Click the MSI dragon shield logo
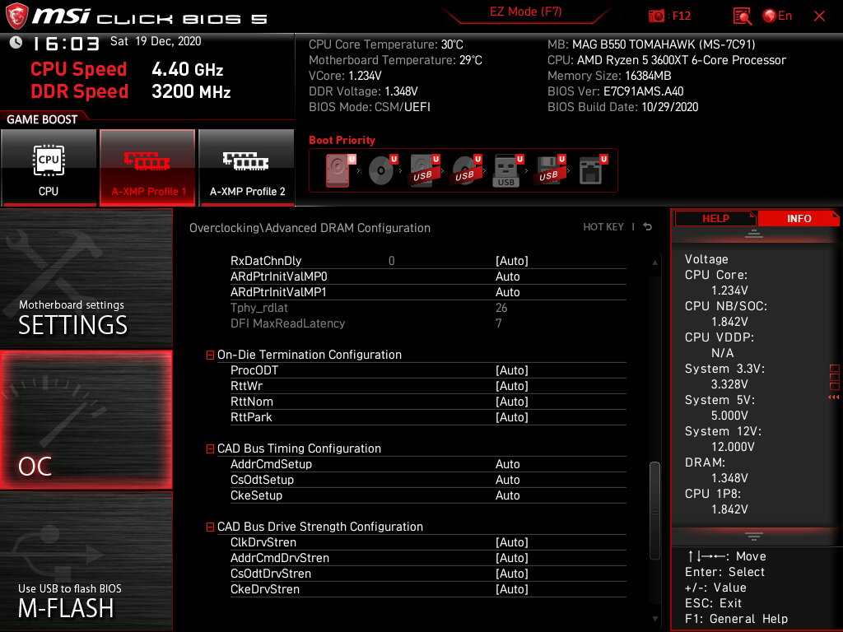 click(x=16, y=16)
